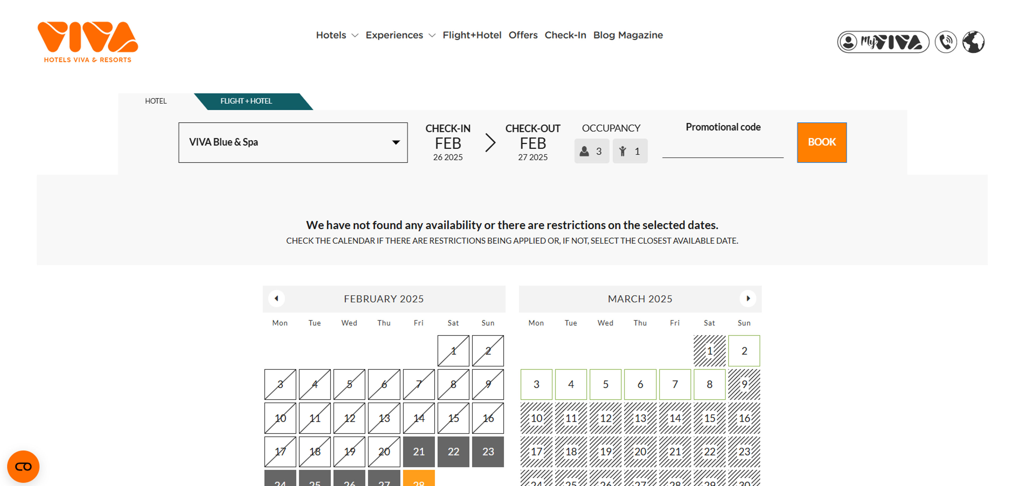The width and height of the screenshot is (1020, 486).
Task: Click February 22 in the calendar
Action: [x=453, y=452]
